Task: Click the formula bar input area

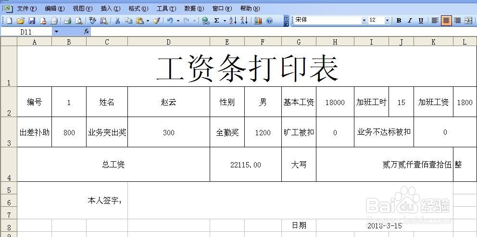Action: pos(283,32)
